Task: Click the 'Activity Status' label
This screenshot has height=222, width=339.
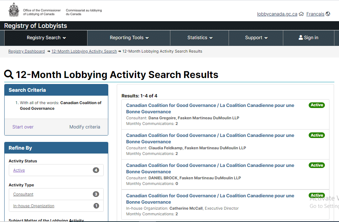Action: (23, 161)
